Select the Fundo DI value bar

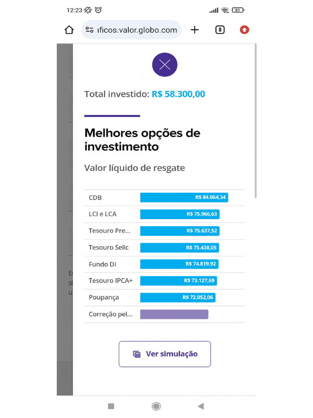(179, 264)
